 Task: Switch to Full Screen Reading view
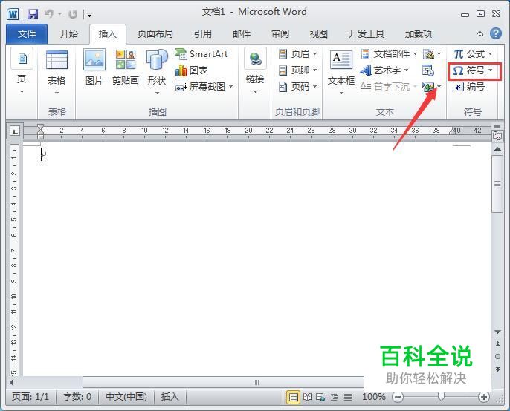pos(307,397)
